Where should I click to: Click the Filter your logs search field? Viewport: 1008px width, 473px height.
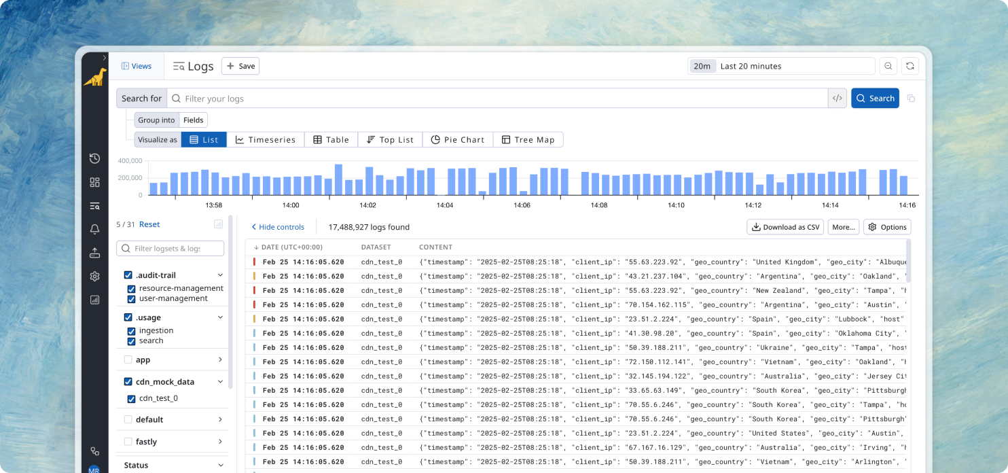[496, 99]
